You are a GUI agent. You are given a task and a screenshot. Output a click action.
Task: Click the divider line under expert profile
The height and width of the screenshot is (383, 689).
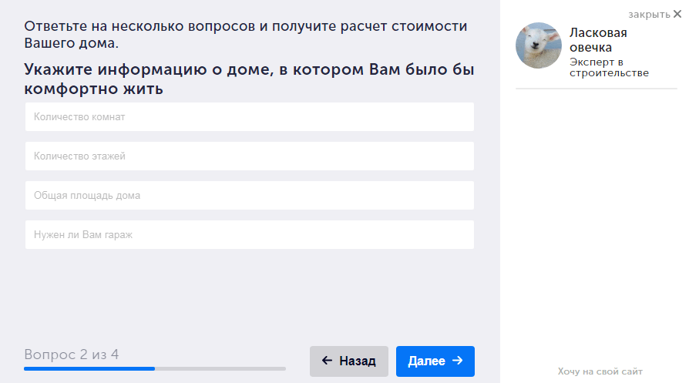597,89
